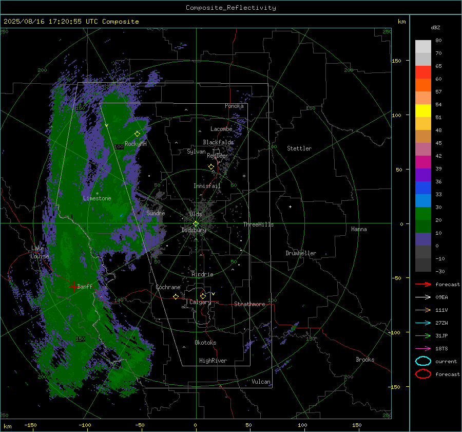
Task: Click the Lake Louise label on the map
Action: click(x=40, y=252)
